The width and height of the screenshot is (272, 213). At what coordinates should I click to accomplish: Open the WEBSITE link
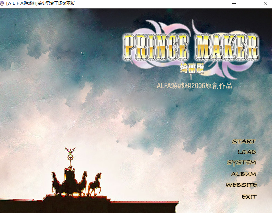[241, 185]
